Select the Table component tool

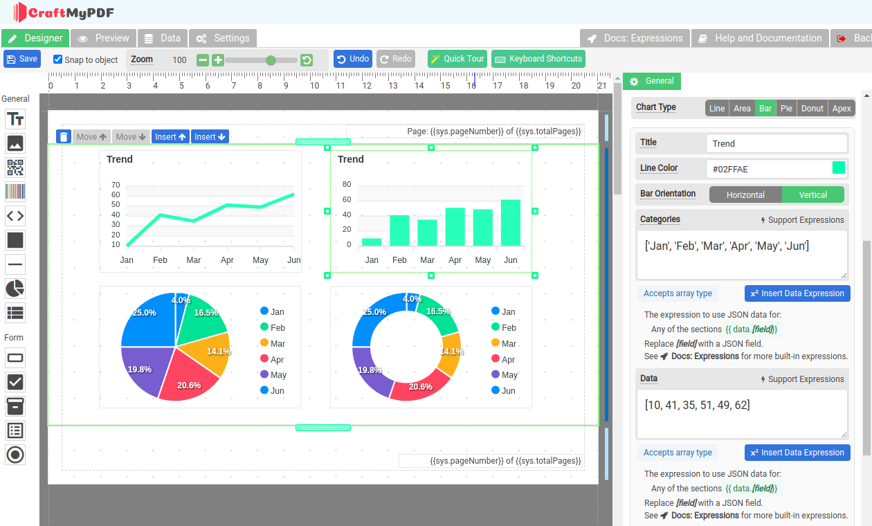tap(15, 313)
